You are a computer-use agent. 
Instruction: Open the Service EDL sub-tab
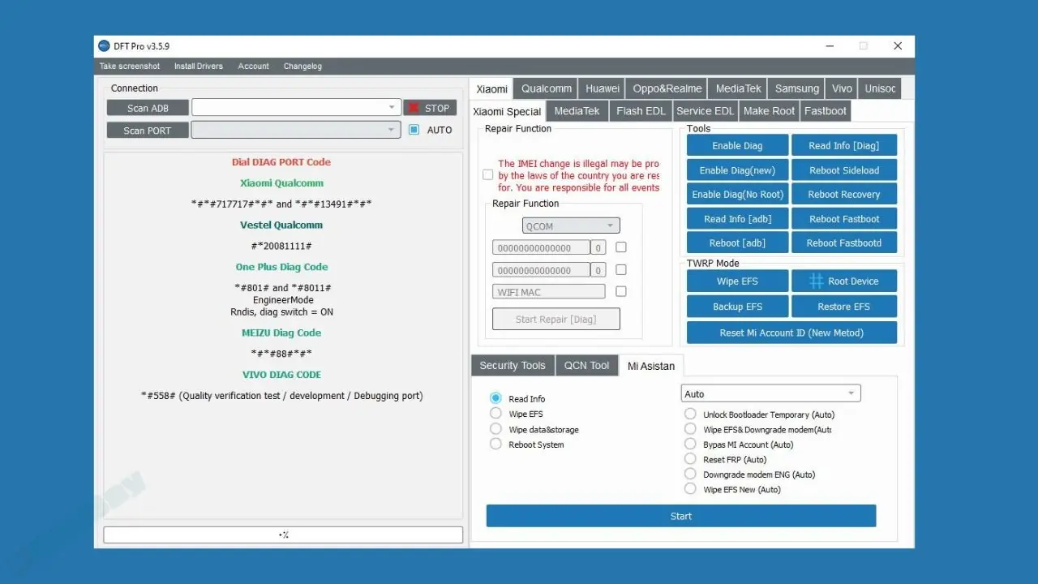(705, 111)
